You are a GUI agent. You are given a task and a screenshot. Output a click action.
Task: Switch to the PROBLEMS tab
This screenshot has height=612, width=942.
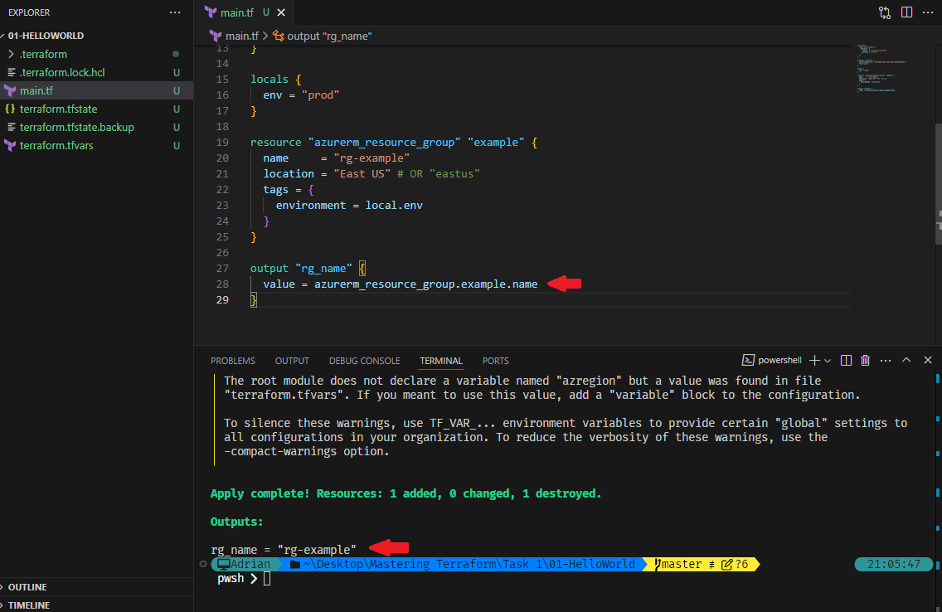coord(232,361)
